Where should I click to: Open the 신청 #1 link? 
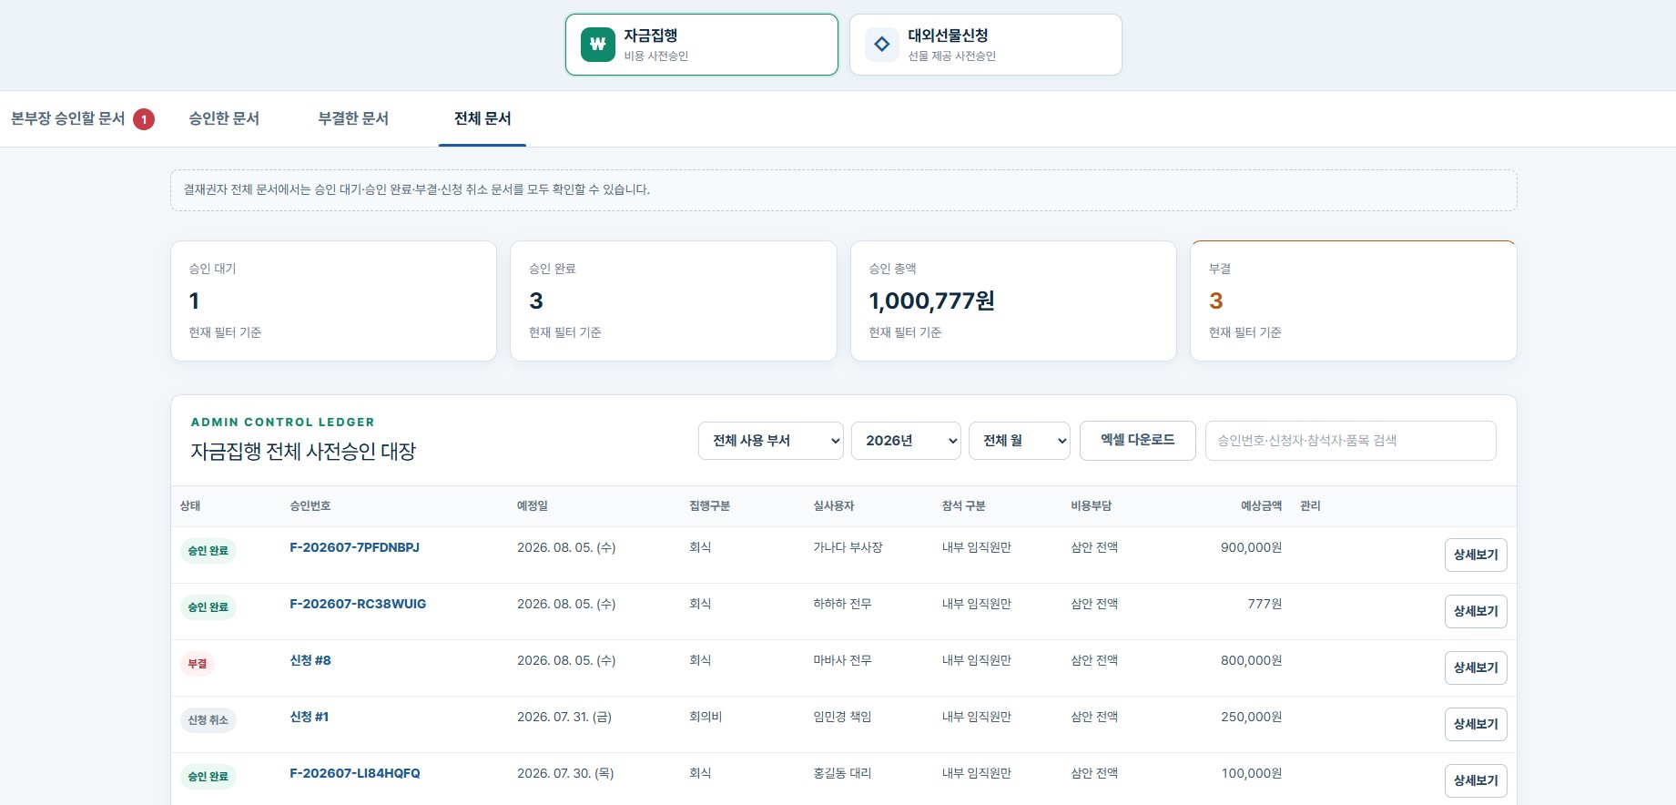310,717
